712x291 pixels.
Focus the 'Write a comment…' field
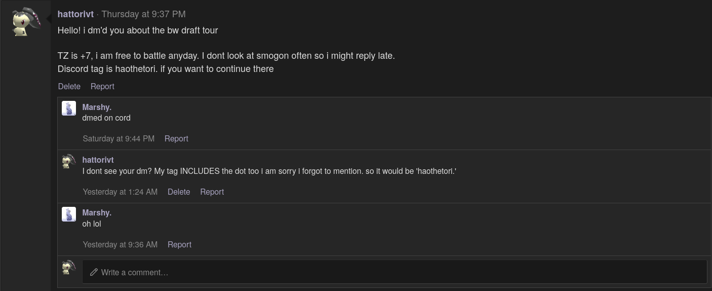(395, 272)
